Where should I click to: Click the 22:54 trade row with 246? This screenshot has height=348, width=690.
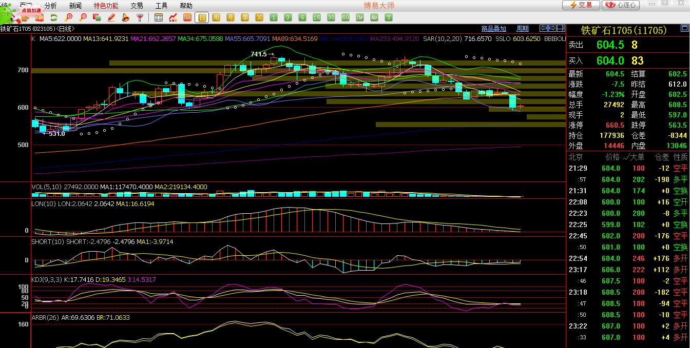(628, 258)
